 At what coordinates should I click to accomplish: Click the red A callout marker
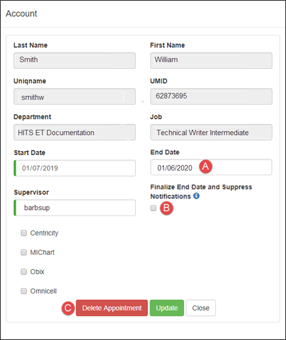click(x=206, y=166)
